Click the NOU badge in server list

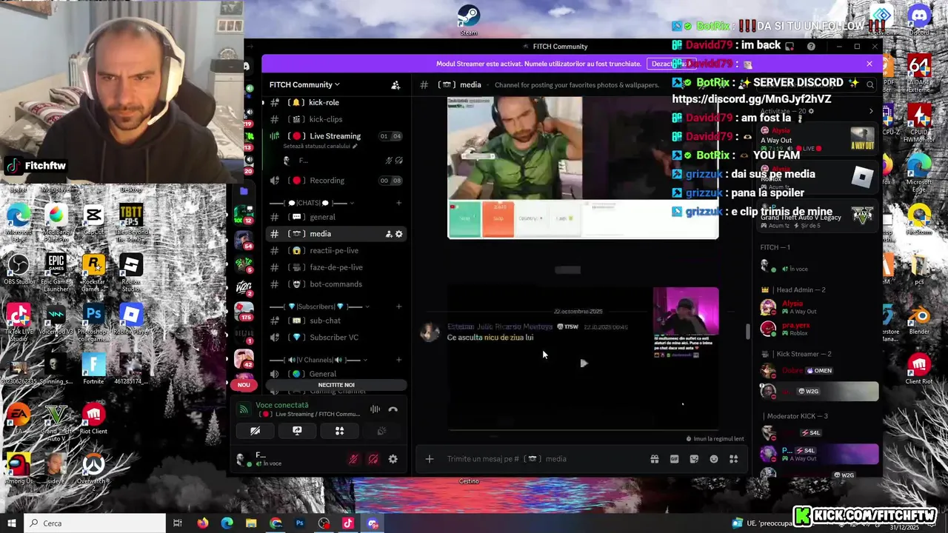tap(244, 385)
